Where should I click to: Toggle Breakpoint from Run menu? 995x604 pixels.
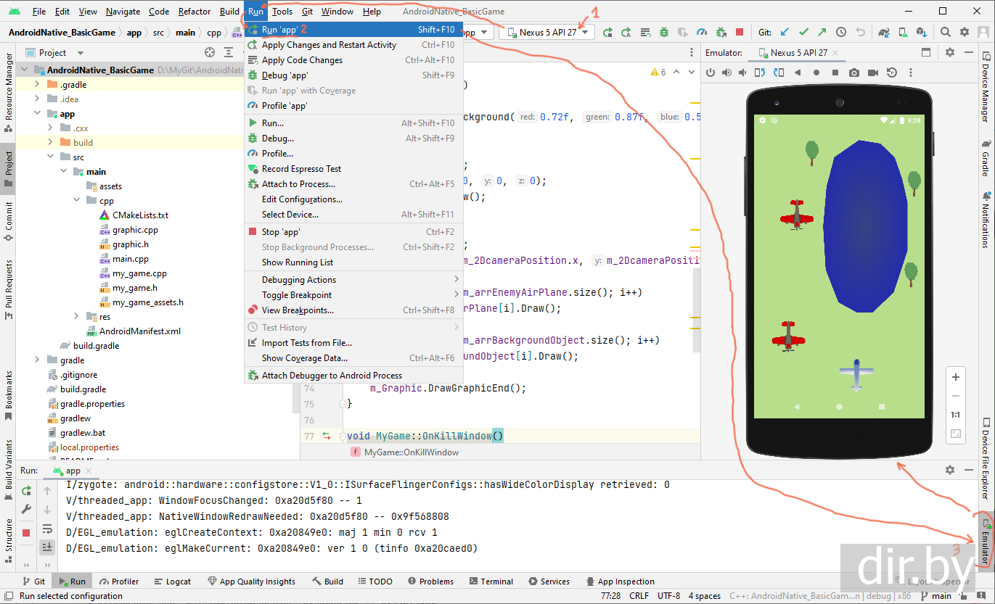(296, 295)
